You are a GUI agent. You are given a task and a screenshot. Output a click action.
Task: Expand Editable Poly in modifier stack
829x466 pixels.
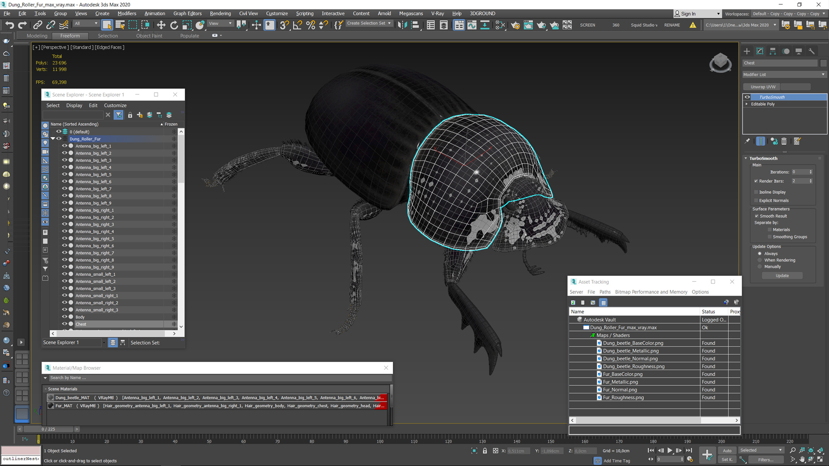(747, 104)
